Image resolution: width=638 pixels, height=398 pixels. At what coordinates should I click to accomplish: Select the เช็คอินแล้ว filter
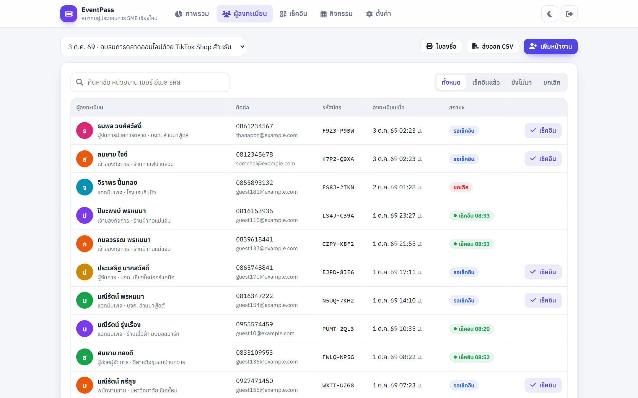(x=486, y=82)
